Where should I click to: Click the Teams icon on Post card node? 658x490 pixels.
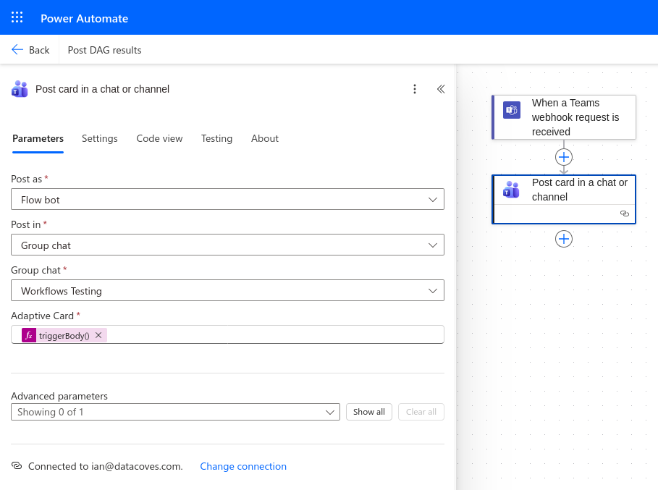coord(512,190)
